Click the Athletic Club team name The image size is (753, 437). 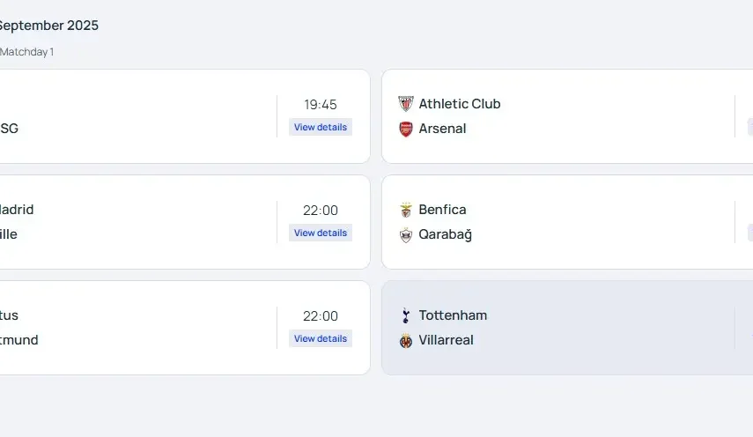459,104
